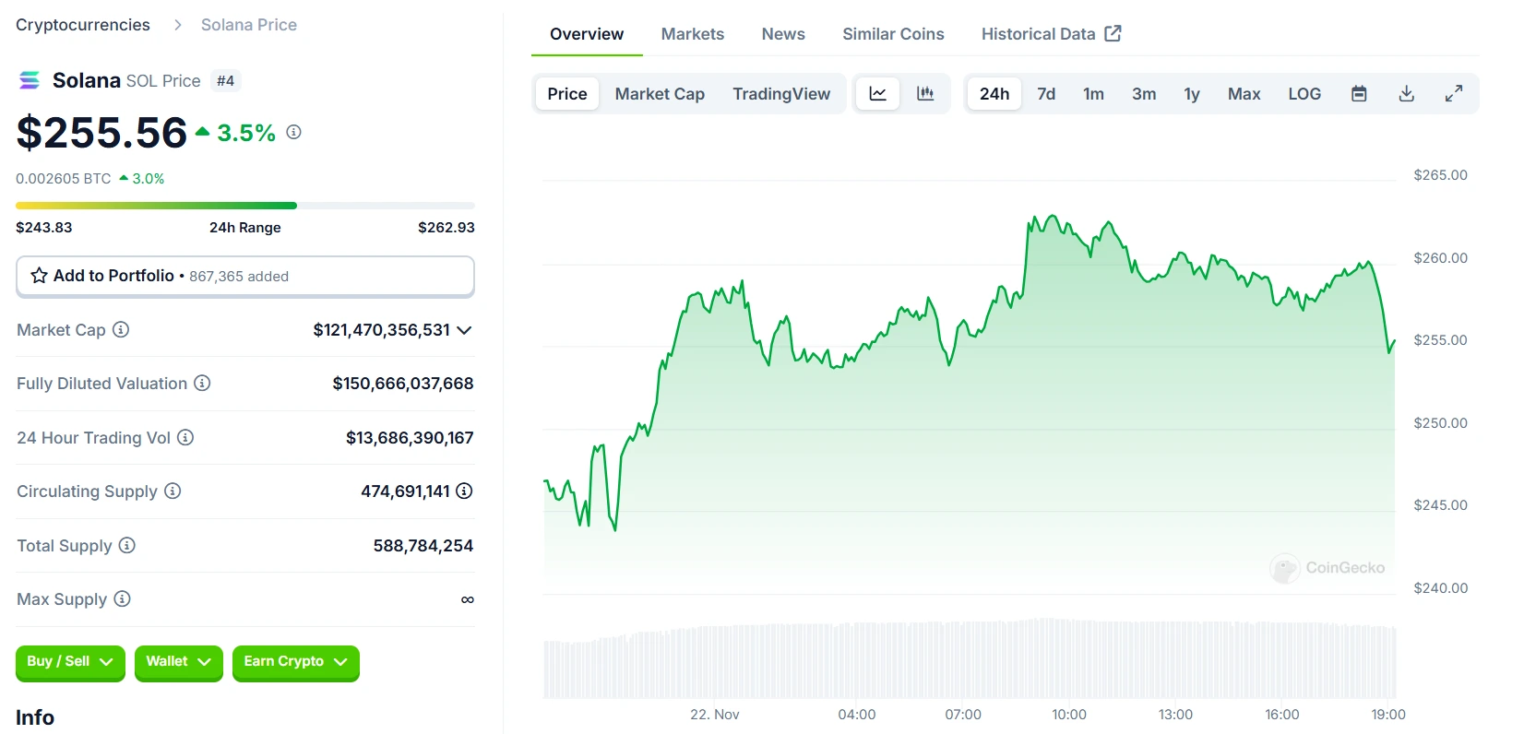This screenshot has height=734, width=1524.
Task: Click the #4 rank badge
Action: pyautogui.click(x=225, y=80)
